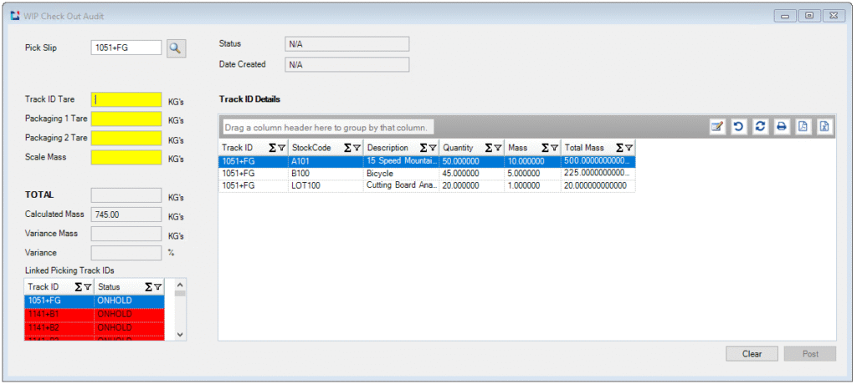Click the linked track IDs scrollbar down arrow
Viewport: 857px width, 384px height.
tap(180, 335)
